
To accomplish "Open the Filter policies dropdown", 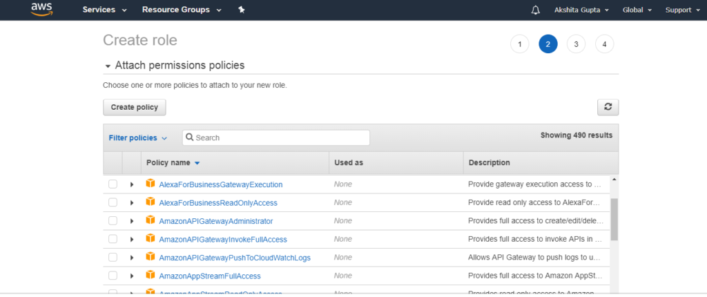I will point(137,137).
